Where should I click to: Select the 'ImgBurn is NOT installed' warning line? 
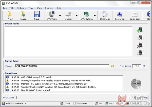tap(58, 87)
